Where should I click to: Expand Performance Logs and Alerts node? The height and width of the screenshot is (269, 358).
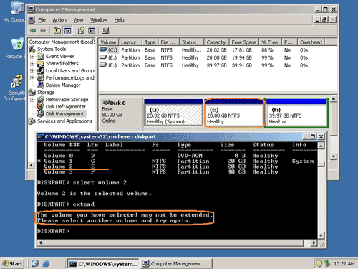point(32,78)
